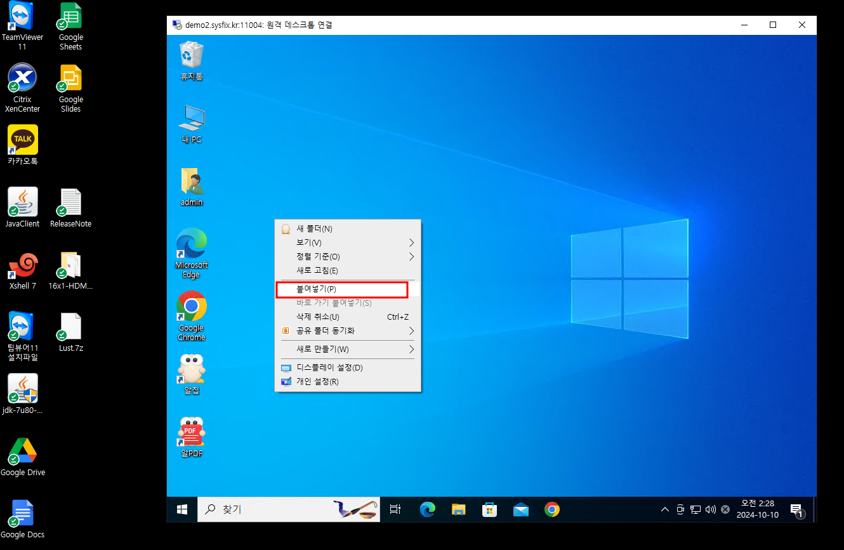Open the Mail app in taskbar
The height and width of the screenshot is (550, 844).
tap(521, 509)
